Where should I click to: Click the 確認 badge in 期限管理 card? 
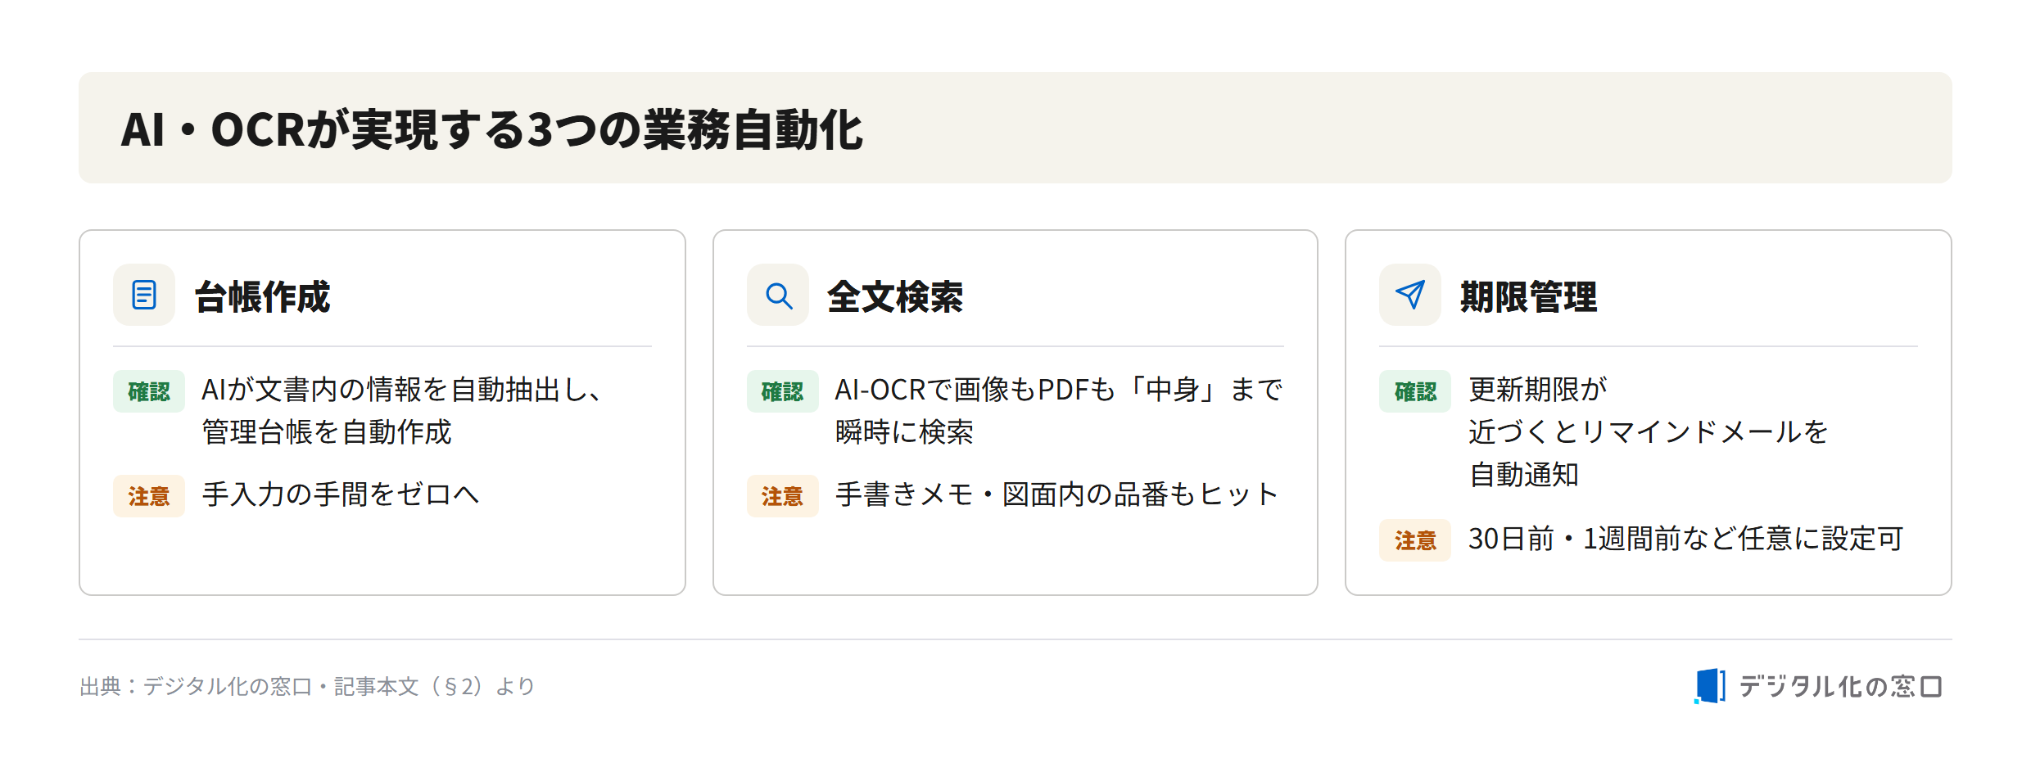point(1415,391)
